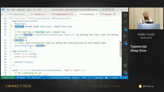The image size is (164, 92).
Task: Show more menu items ellipsis
Action: 45,9
